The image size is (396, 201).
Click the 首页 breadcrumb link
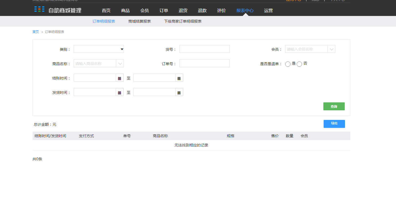tap(36, 32)
